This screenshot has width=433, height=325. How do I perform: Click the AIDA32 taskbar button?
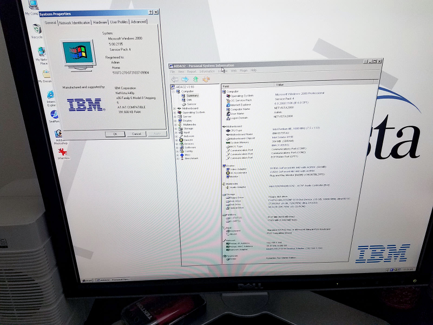pyautogui.click(x=113, y=279)
